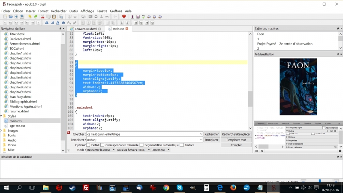Click the Insert special character omega icon
The width and height of the screenshot is (343, 193).
click(96, 17)
